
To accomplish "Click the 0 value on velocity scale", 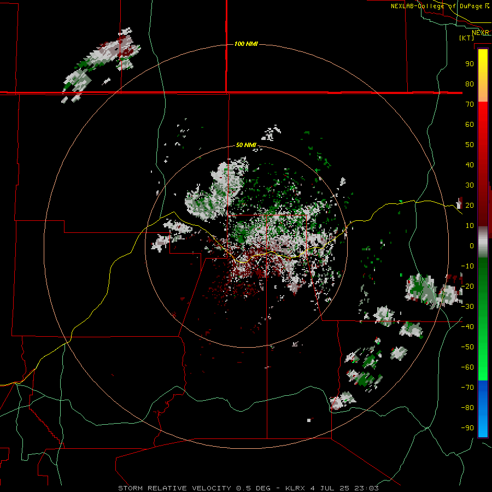I will [x=472, y=246].
